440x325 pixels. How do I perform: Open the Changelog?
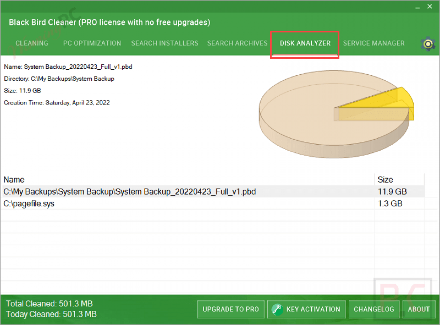(x=374, y=309)
